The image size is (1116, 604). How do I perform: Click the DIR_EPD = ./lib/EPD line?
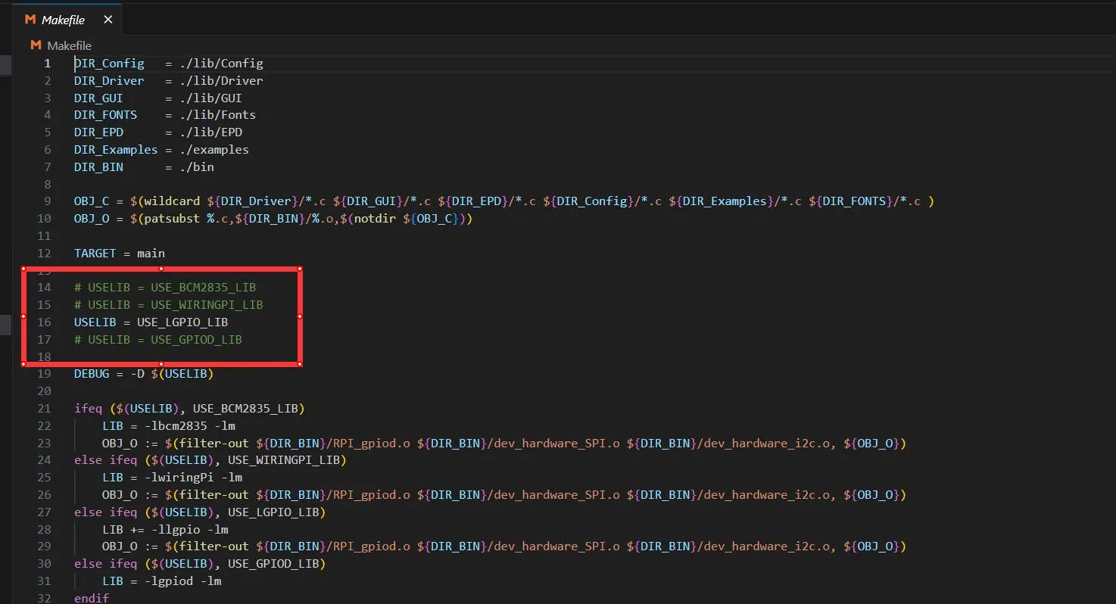(x=157, y=132)
